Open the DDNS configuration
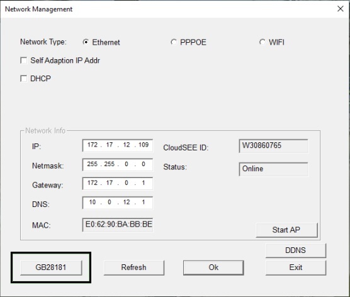This screenshot has height=297, width=350. [295, 250]
